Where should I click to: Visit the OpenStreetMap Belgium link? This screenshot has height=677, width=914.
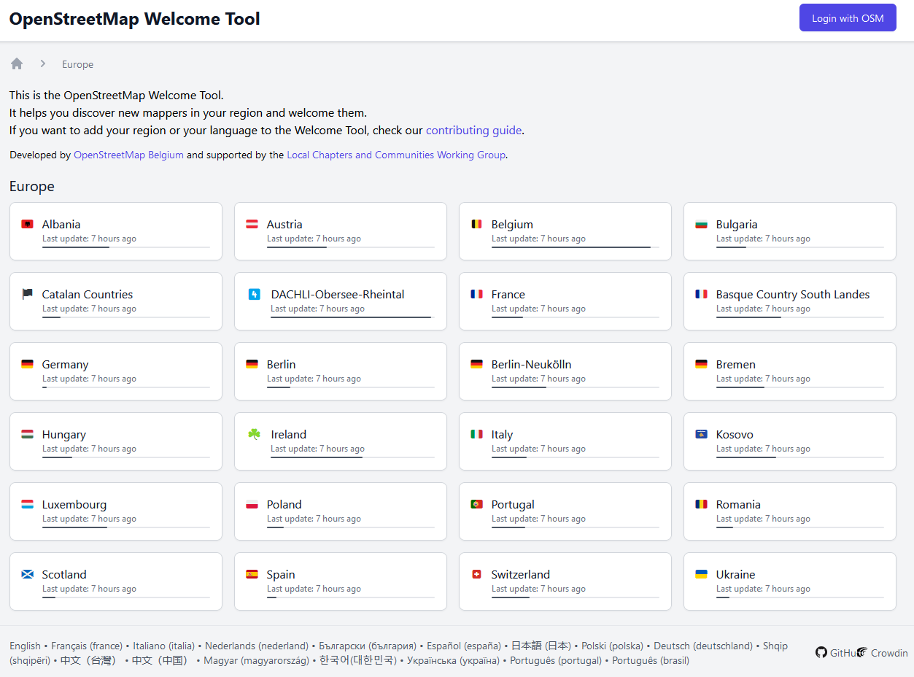[x=128, y=155]
